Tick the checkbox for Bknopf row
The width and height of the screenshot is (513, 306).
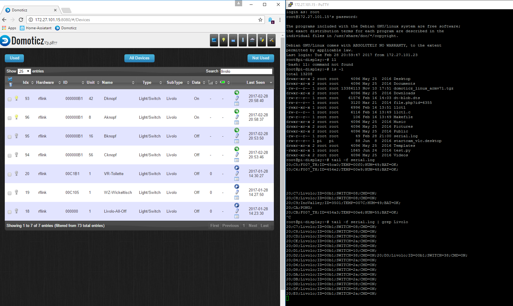click(10, 137)
